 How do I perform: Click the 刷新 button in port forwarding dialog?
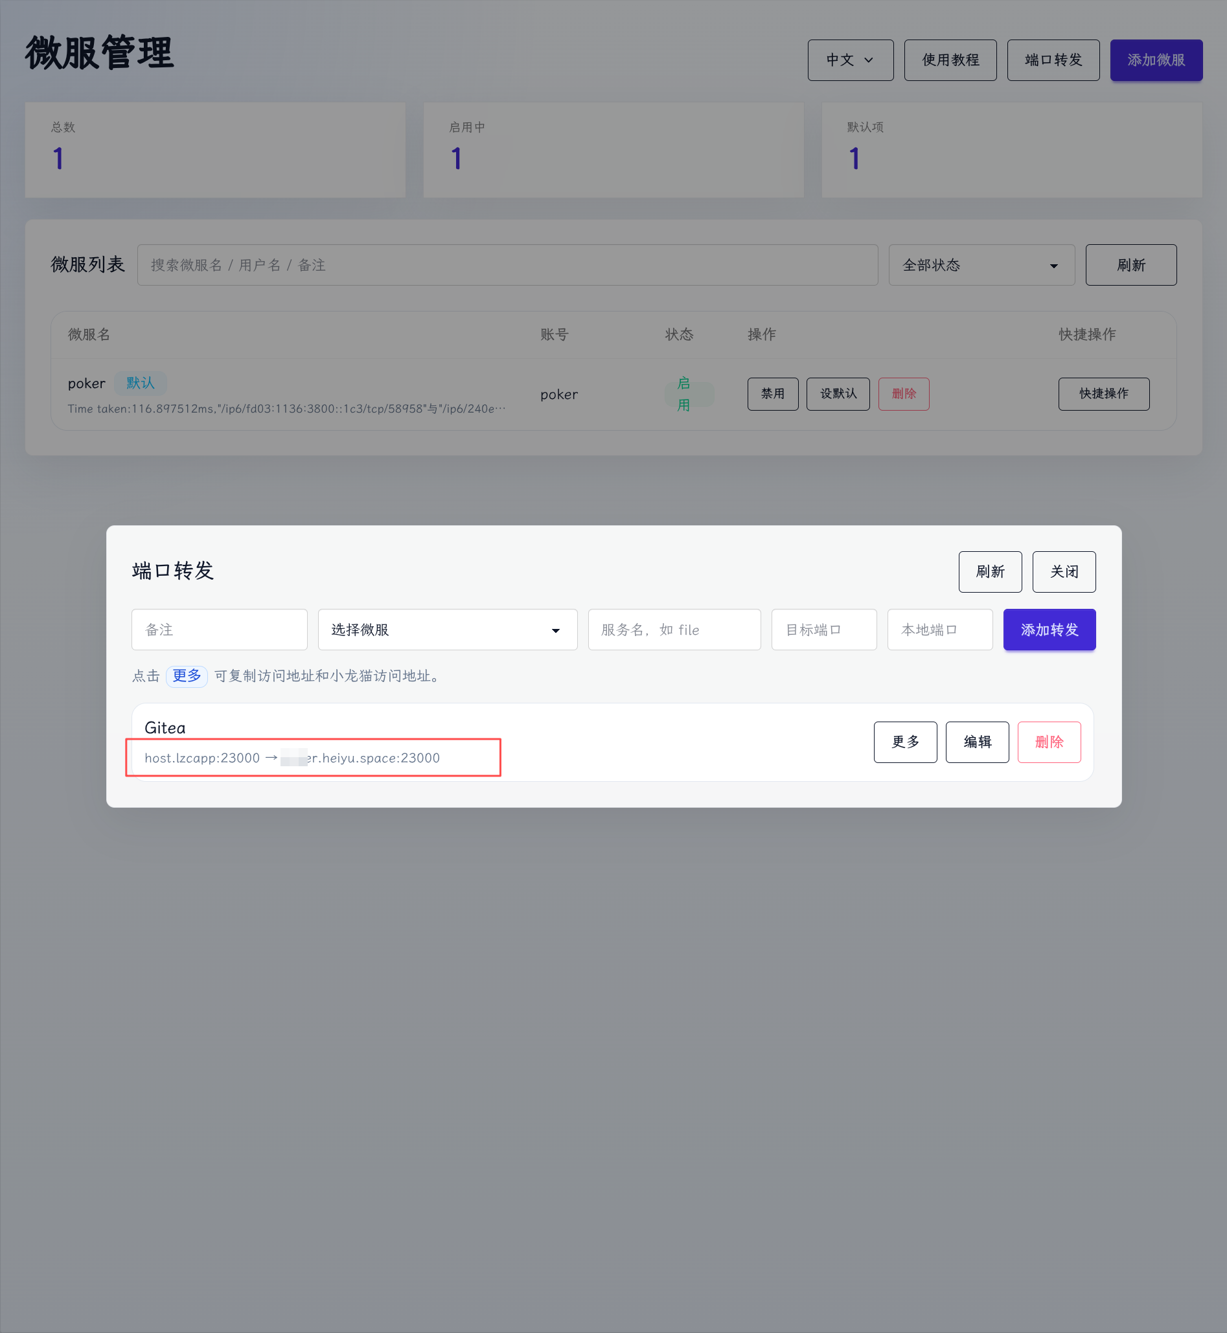pyautogui.click(x=990, y=571)
